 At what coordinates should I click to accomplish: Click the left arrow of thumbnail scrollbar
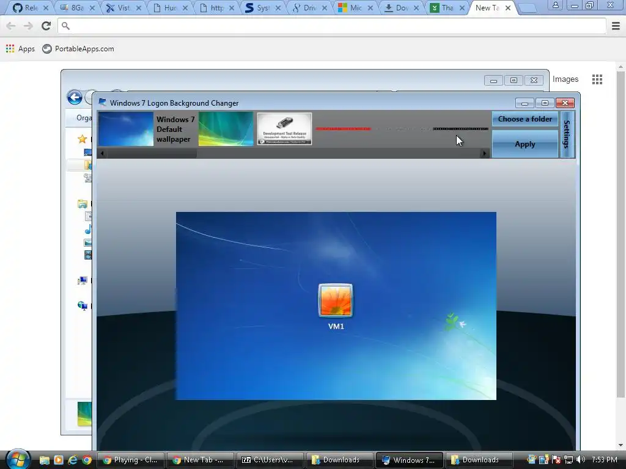[102, 153]
